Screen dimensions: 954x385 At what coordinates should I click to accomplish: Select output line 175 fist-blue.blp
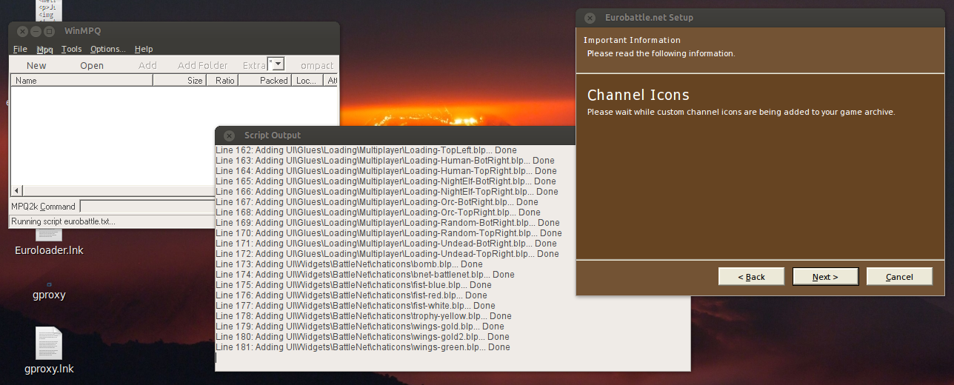click(x=353, y=285)
